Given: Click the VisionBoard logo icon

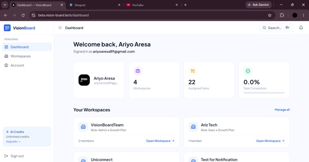Looking at the screenshot, I should tap(7, 28).
